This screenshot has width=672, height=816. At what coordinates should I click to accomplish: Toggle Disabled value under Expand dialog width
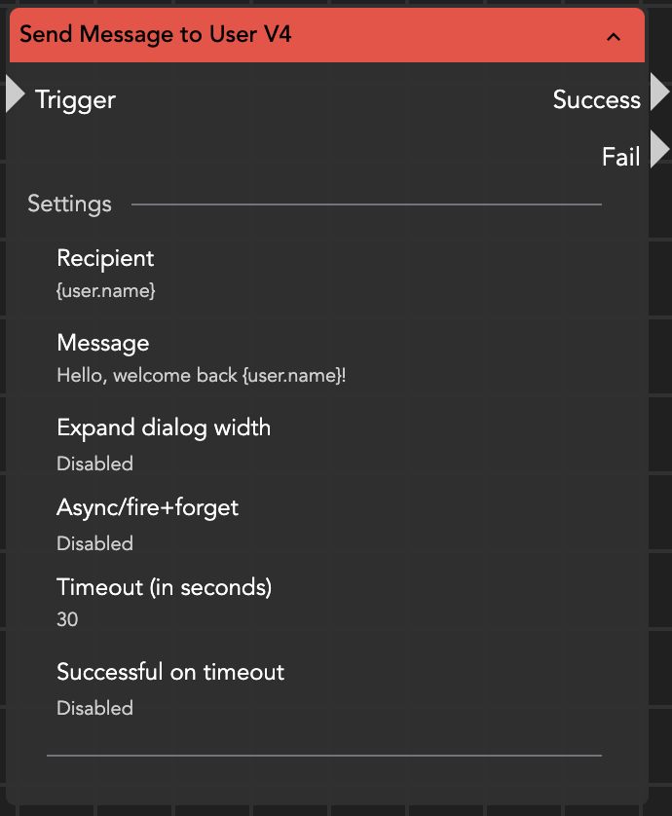tap(94, 464)
